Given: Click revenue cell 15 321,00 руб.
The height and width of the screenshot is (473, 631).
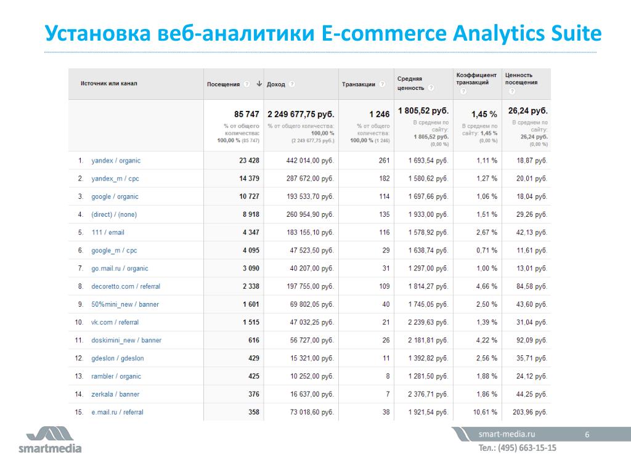Looking at the screenshot, I should [312, 358].
